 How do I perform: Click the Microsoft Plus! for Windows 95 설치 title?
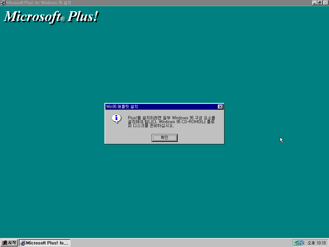39,3
